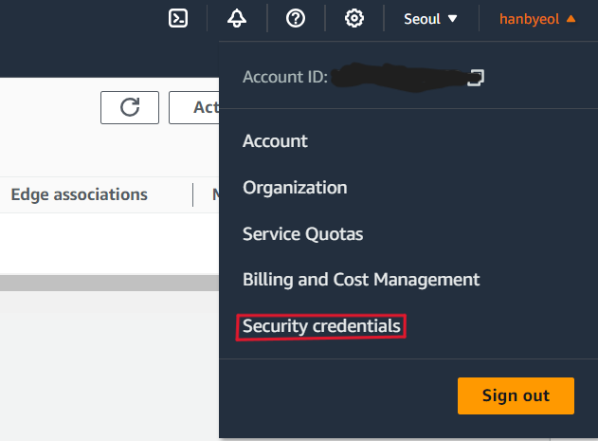Open the help question mark icon
Screen dimensions: 598x441
pyautogui.click(x=296, y=18)
